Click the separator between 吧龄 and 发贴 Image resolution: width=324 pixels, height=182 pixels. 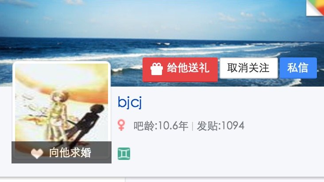click(x=193, y=126)
